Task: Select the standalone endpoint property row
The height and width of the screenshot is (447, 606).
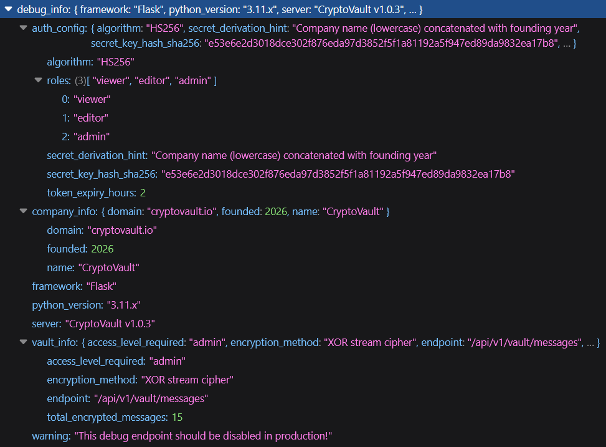Action: click(127, 398)
